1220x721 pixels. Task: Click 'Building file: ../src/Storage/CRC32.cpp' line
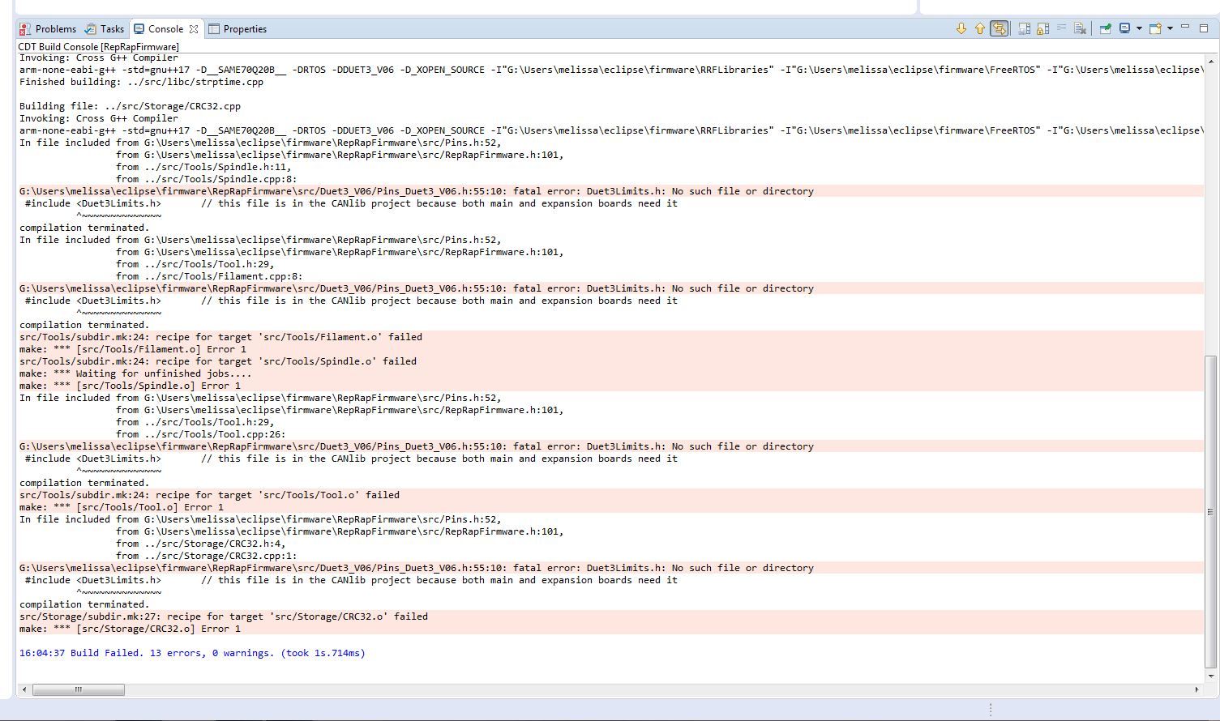click(x=130, y=106)
